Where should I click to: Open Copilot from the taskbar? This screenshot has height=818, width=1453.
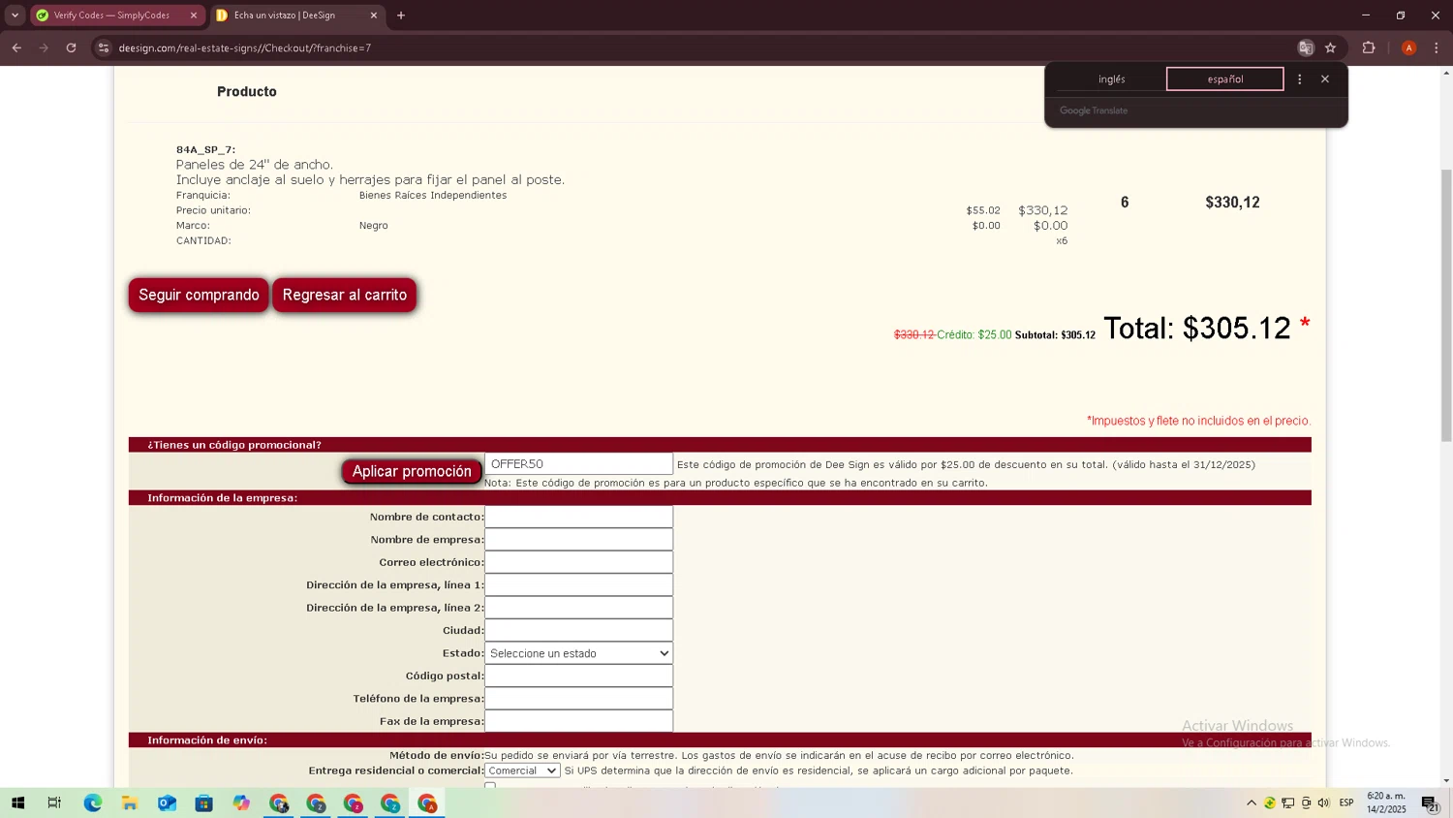click(241, 802)
